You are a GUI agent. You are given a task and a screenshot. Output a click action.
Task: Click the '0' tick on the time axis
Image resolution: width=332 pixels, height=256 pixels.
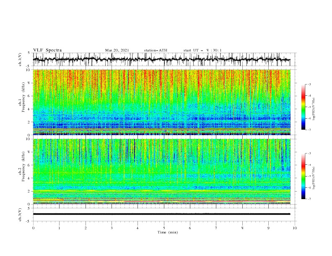pyautogui.click(x=33, y=228)
